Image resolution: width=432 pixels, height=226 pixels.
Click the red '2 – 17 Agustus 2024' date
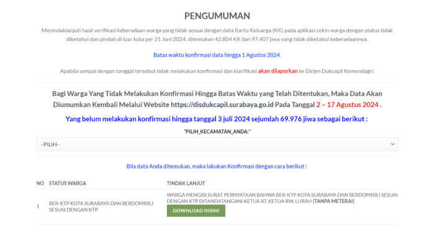[x=347, y=105]
